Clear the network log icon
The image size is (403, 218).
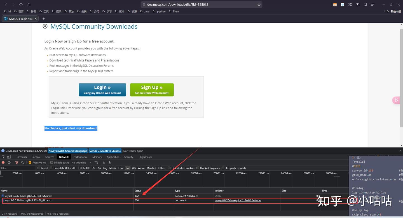9,162
